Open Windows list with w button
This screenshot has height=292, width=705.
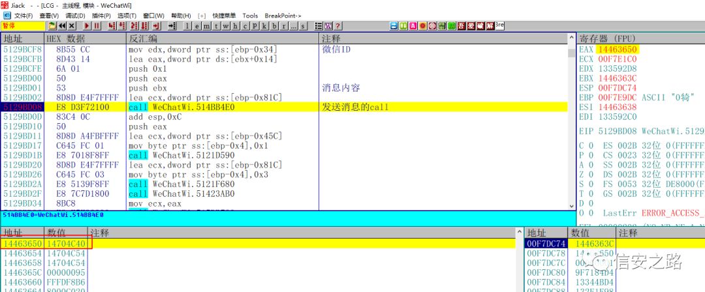coord(226,26)
